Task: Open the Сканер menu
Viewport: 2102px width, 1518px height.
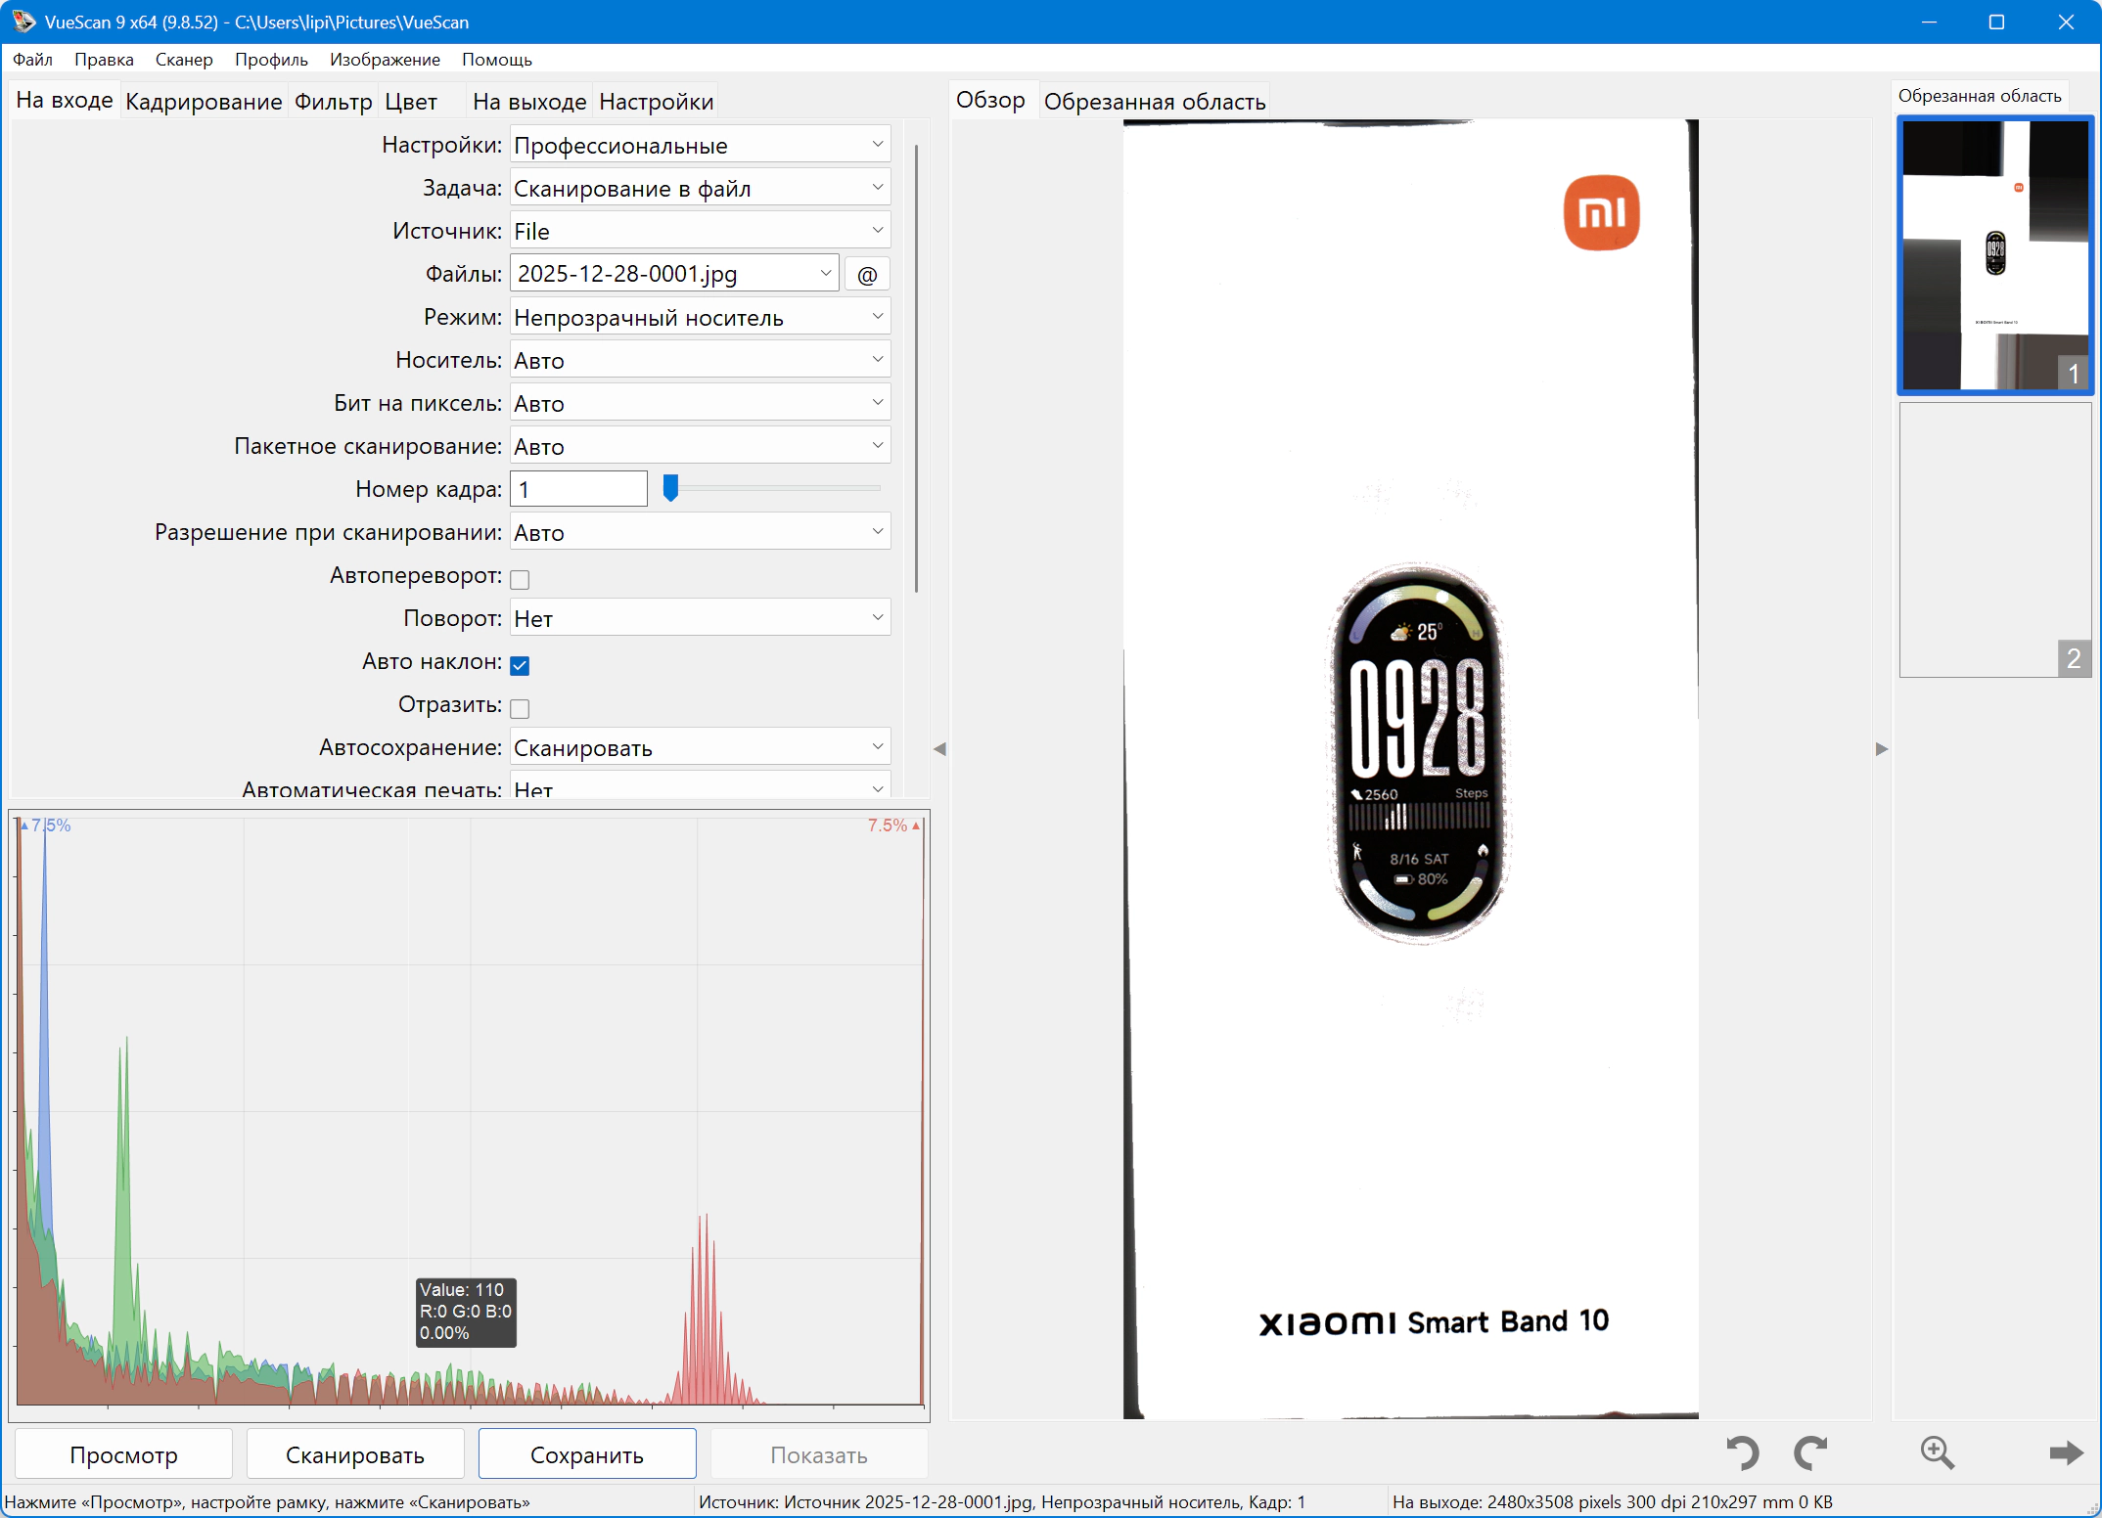Action: (x=184, y=60)
